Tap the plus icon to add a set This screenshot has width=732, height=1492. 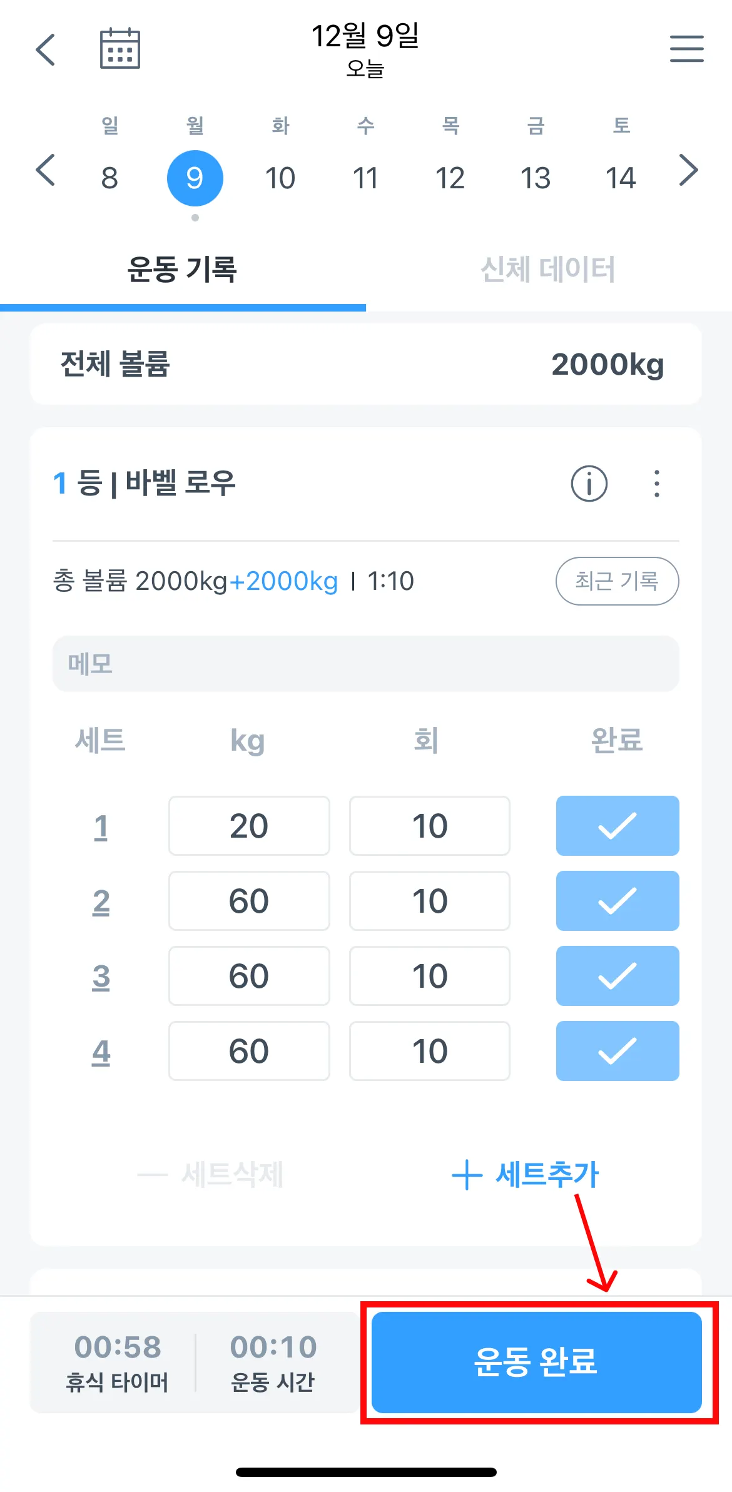point(467,1174)
